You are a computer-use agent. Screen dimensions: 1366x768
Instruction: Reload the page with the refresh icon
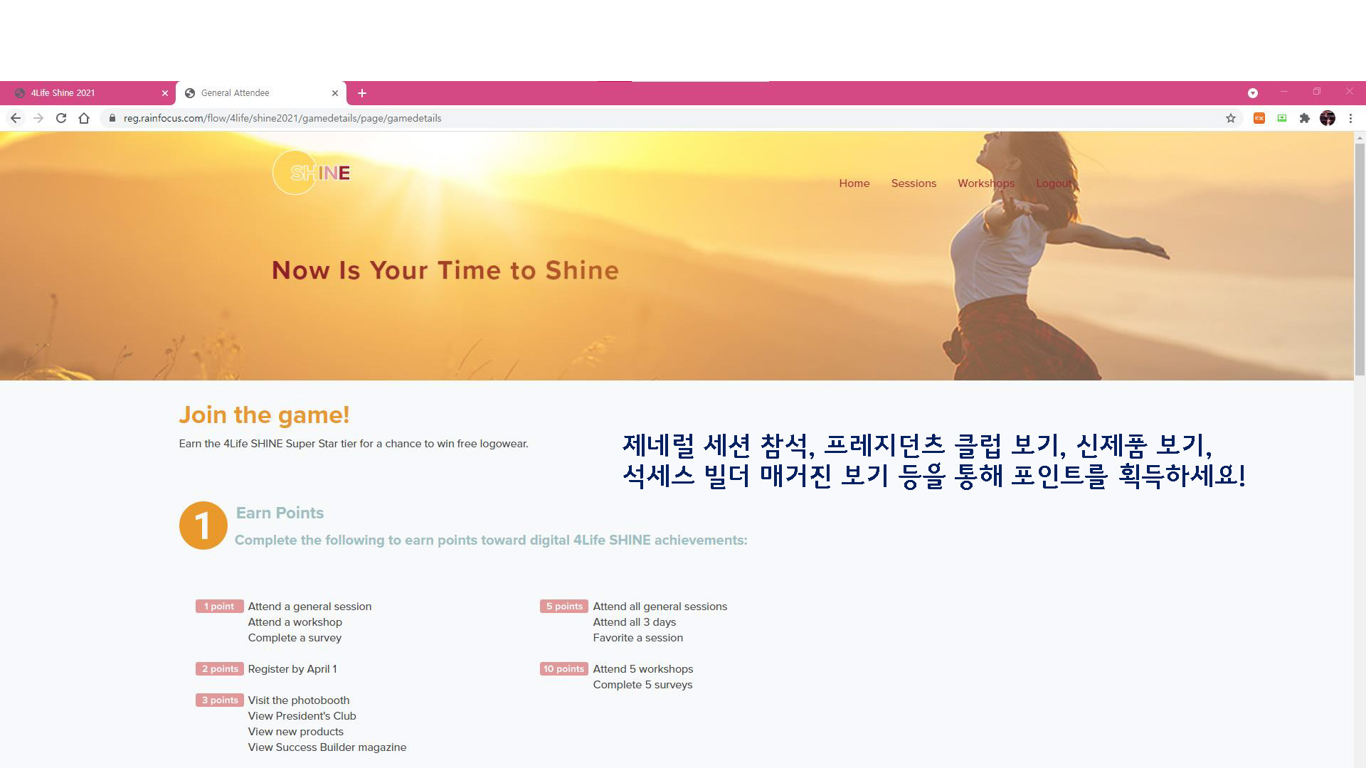pyautogui.click(x=61, y=118)
